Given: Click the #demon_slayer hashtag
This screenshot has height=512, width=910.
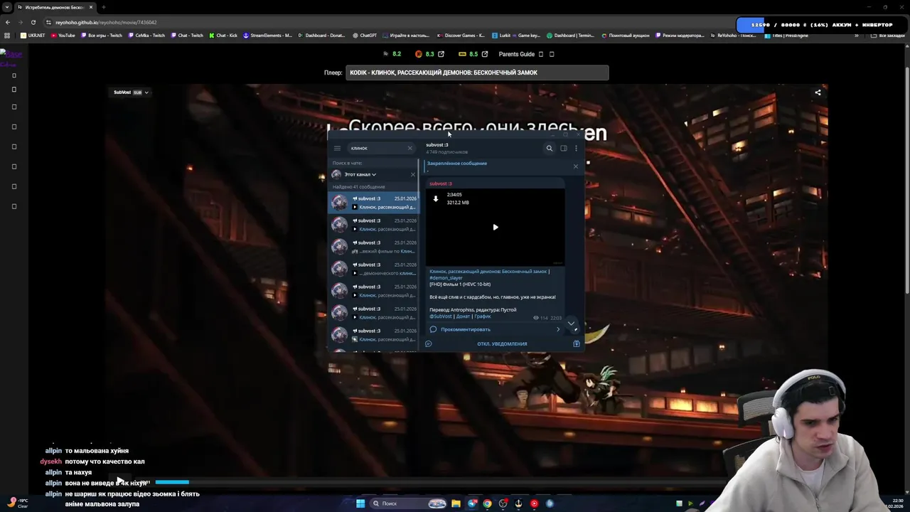Looking at the screenshot, I should point(446,278).
